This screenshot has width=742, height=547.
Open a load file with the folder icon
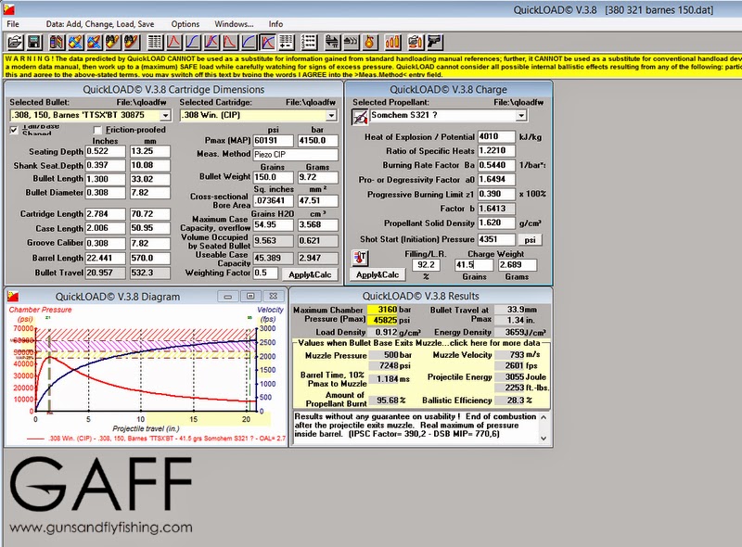pyautogui.click(x=15, y=43)
